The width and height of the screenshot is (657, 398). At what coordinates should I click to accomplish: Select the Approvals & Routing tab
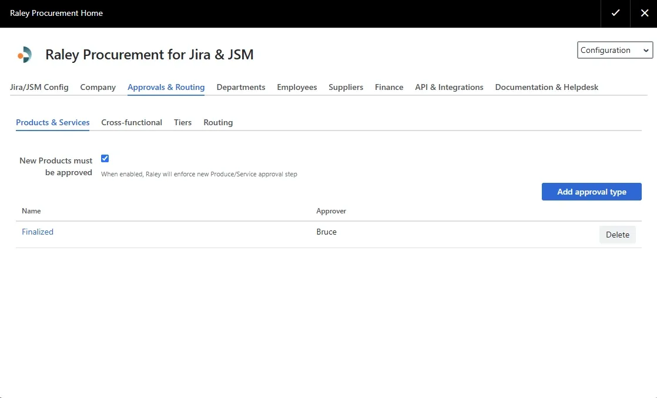[x=166, y=87]
